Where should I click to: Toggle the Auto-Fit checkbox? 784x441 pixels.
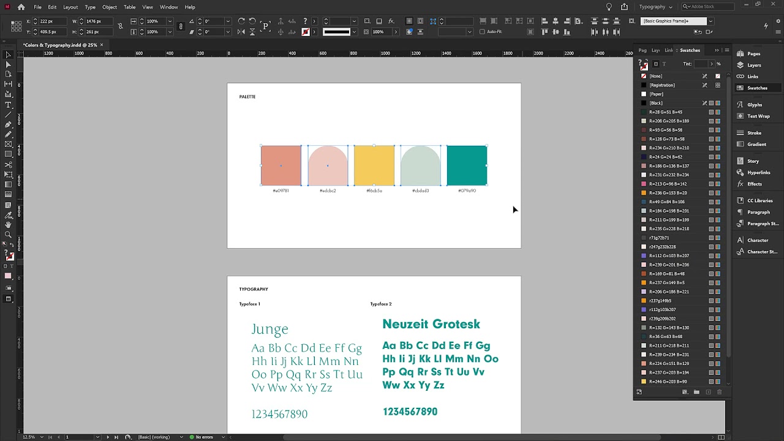click(482, 32)
